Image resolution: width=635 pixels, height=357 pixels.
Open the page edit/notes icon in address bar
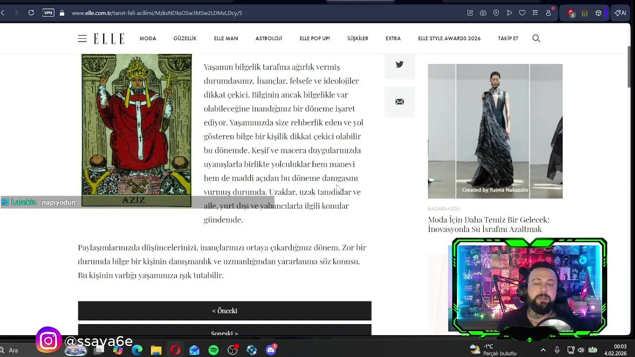click(470, 13)
